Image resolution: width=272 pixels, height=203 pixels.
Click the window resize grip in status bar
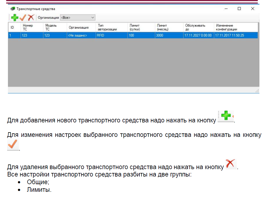click(x=257, y=91)
